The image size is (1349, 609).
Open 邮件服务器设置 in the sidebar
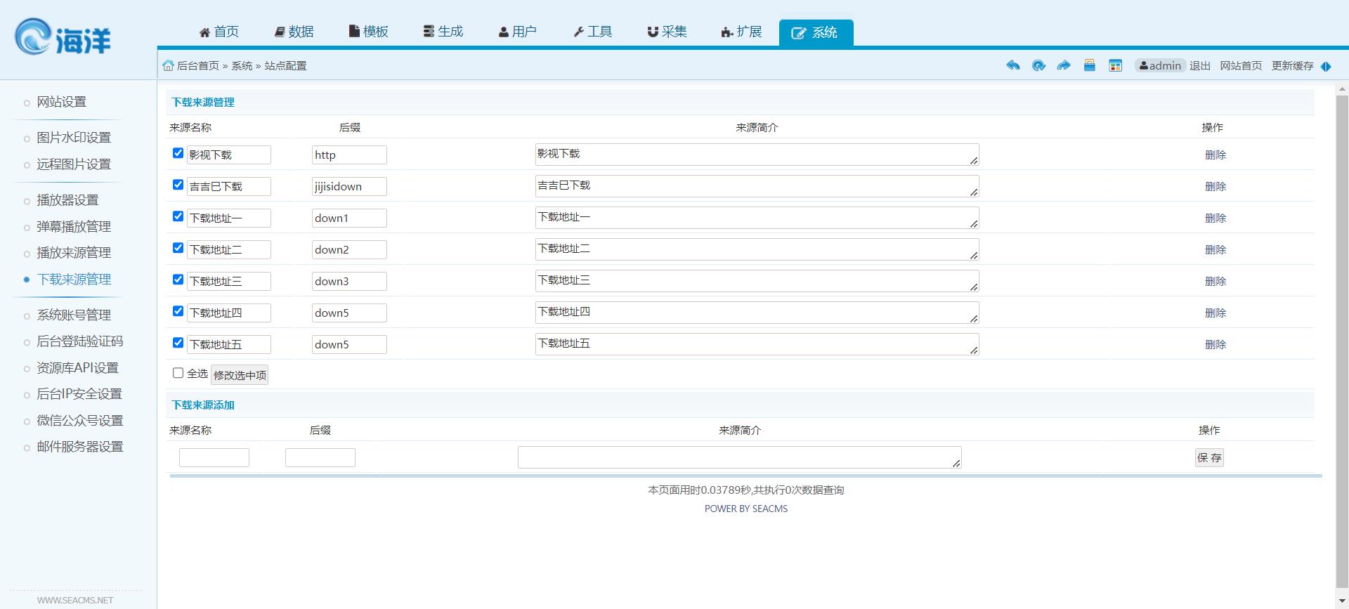80,447
